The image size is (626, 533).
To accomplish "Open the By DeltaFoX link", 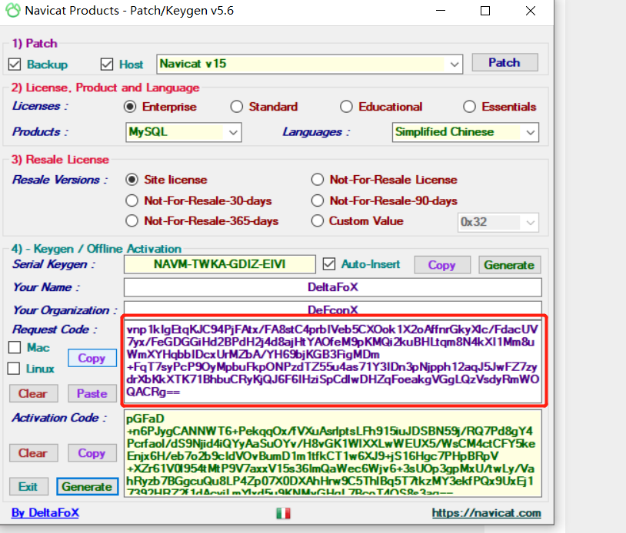I will click(x=45, y=513).
